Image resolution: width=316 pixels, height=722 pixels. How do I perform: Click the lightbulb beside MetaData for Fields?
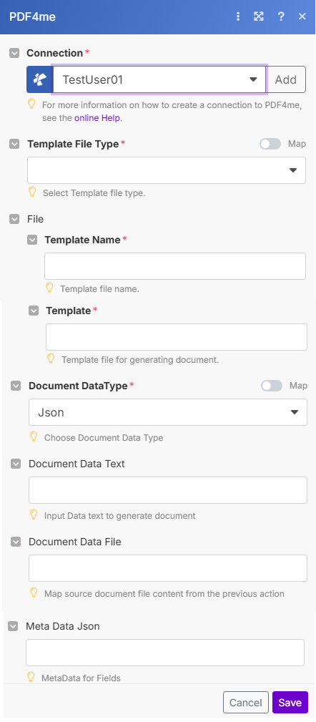click(31, 677)
